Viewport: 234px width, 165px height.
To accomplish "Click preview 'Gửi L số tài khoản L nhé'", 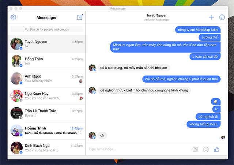I will pos(53,133).
